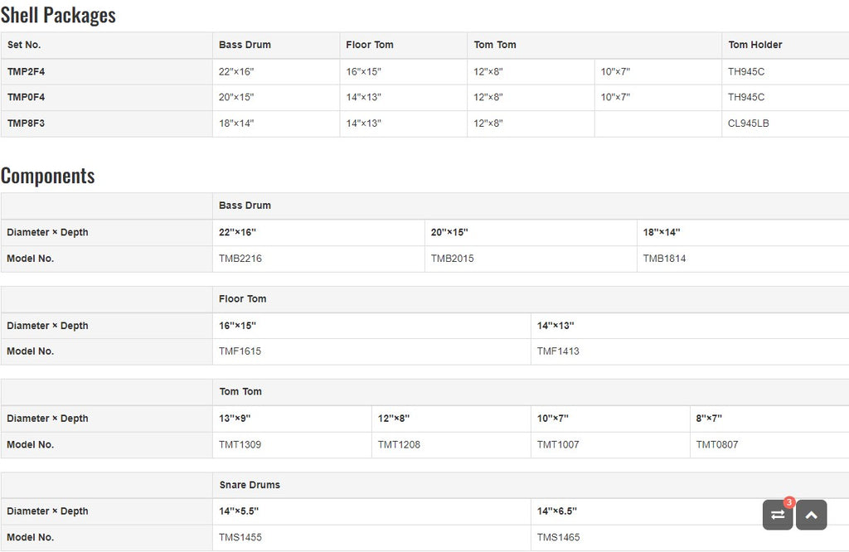
Task: Click snare drum model TMS1455
Action: click(240, 537)
